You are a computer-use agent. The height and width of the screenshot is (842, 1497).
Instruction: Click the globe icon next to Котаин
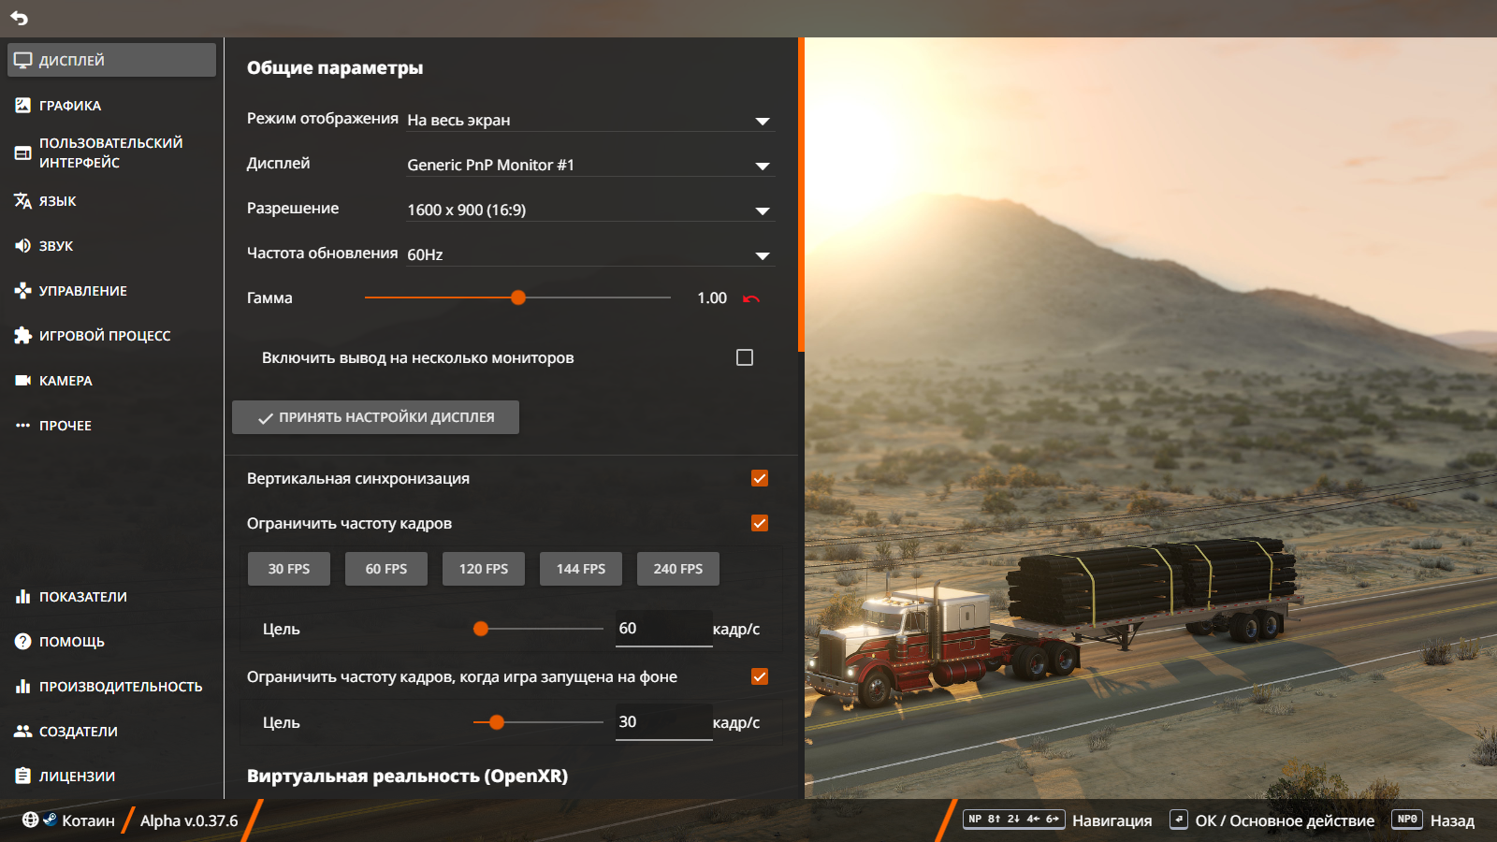[31, 820]
